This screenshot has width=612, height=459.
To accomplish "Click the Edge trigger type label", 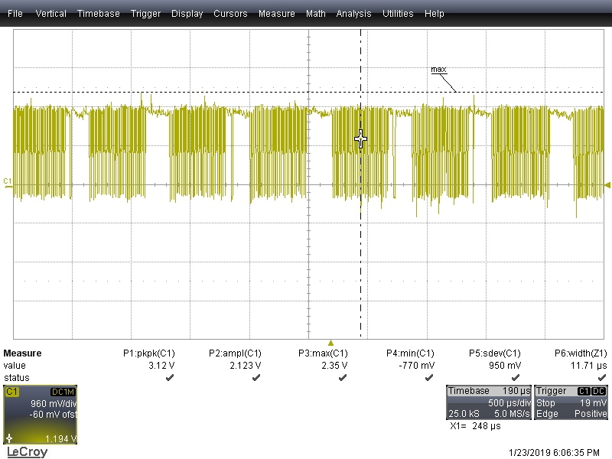I will 547,414.
